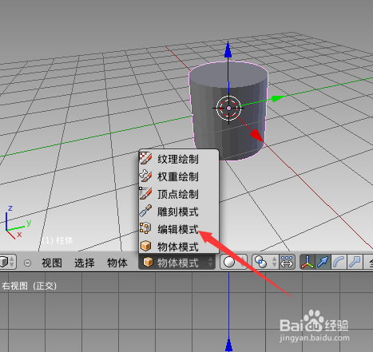Choose 顶点绘制 from the mode list
This screenshot has height=352, width=373.
tap(178, 194)
